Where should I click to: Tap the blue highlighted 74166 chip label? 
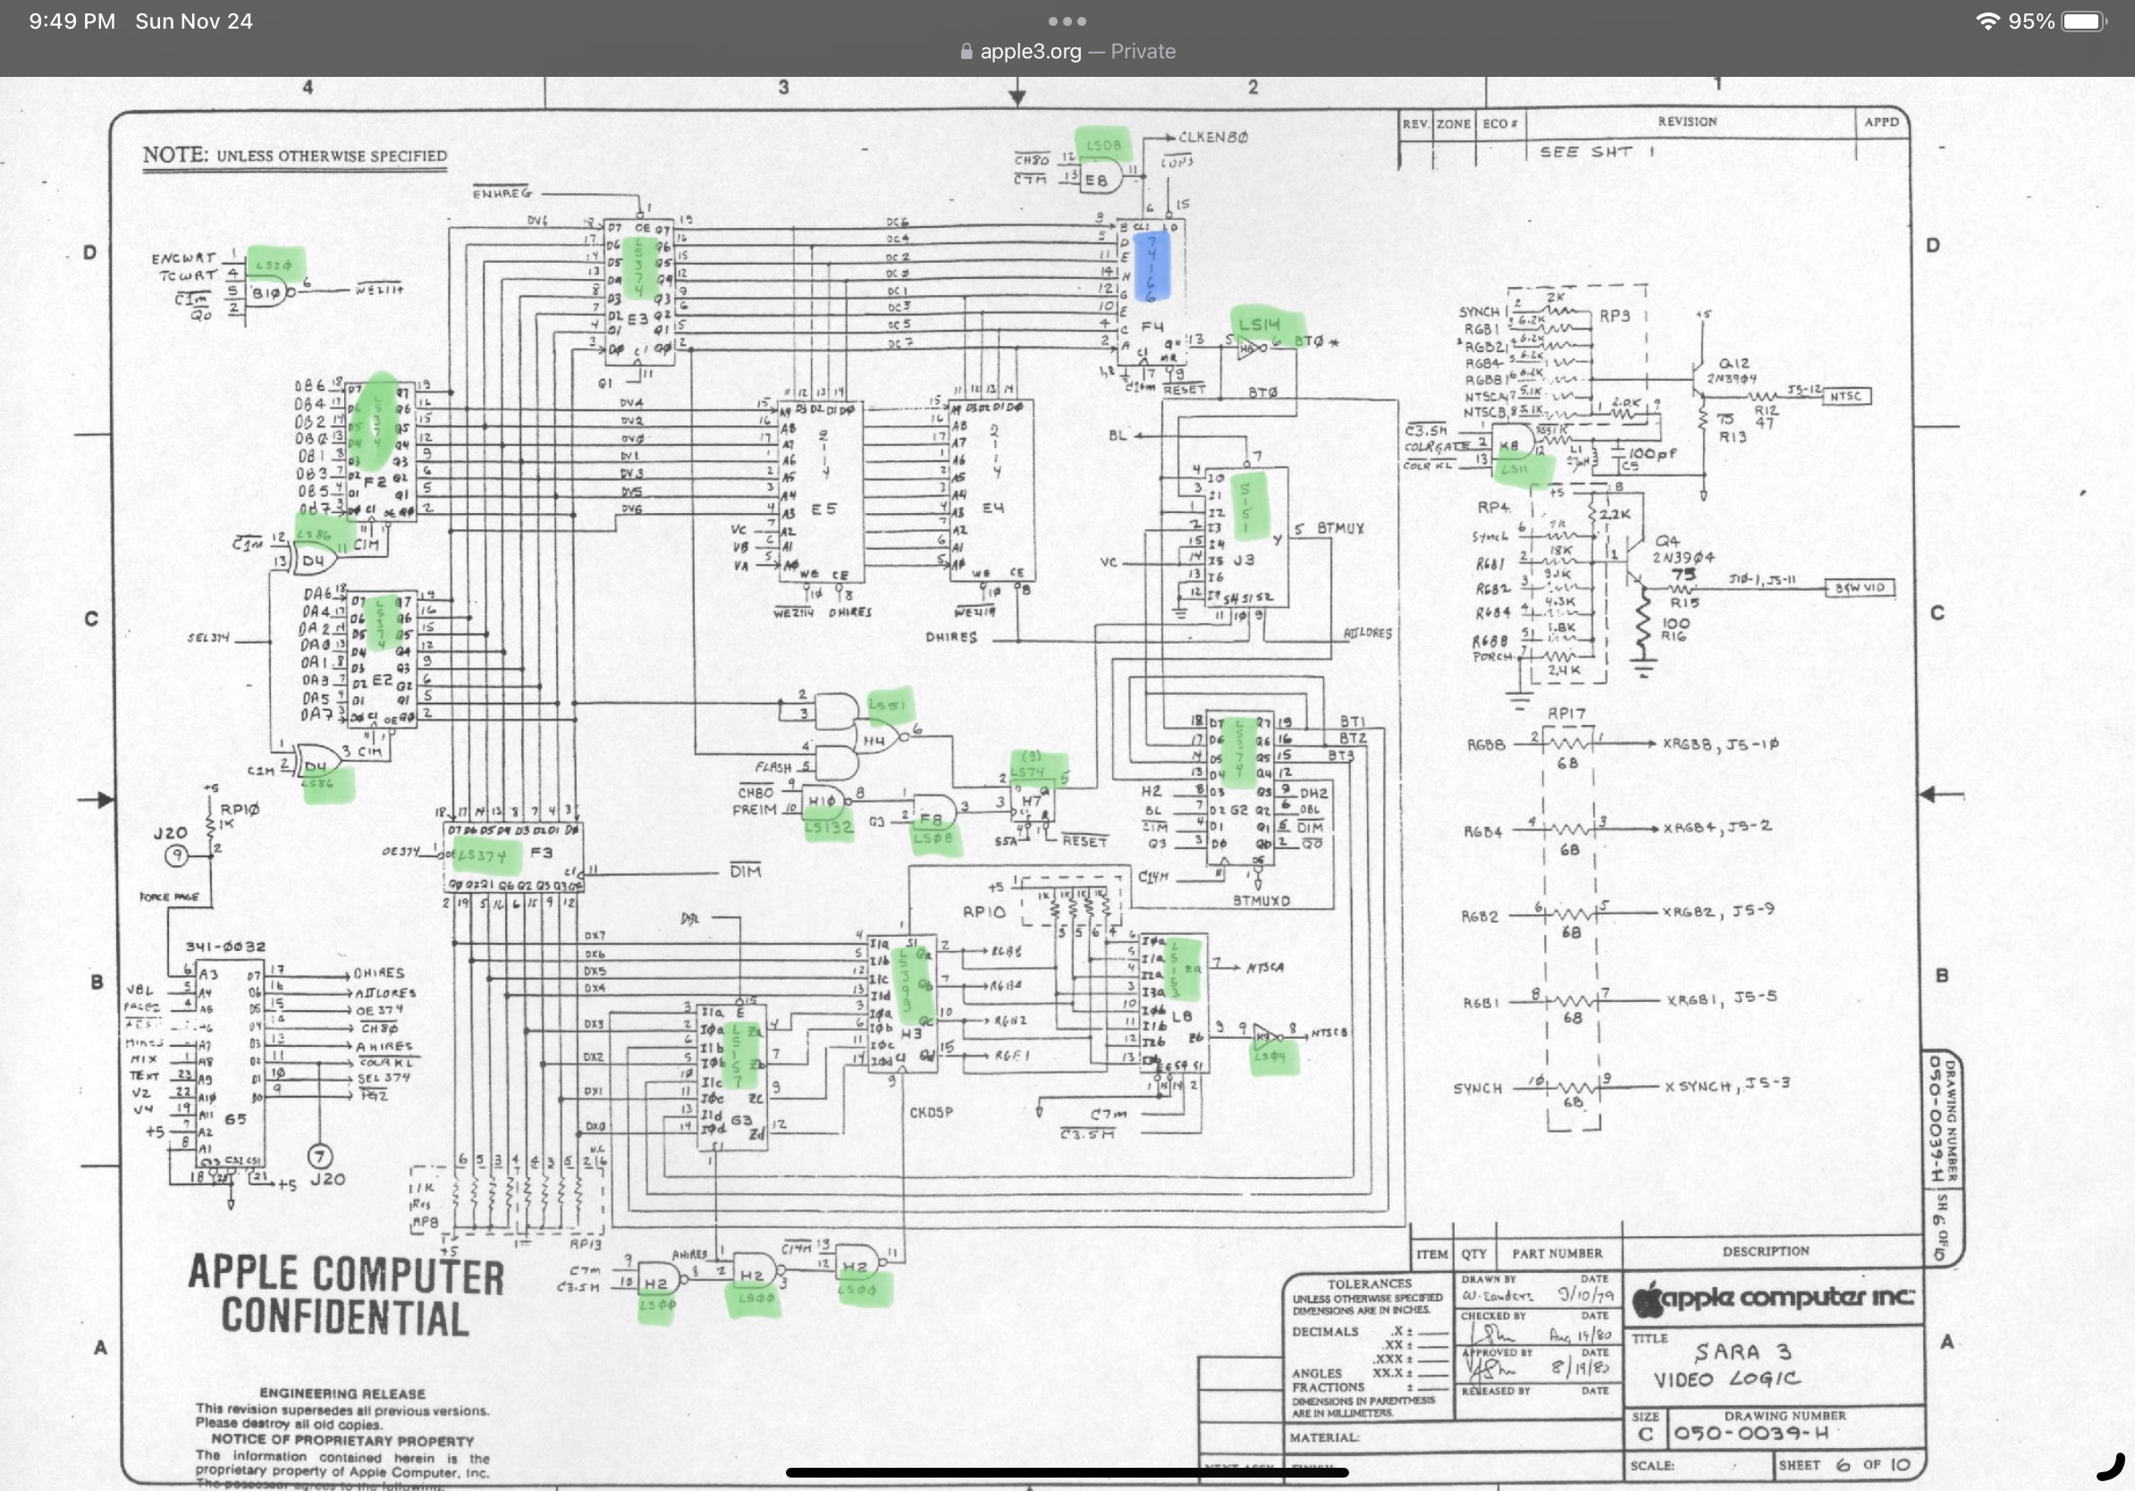click(x=1152, y=266)
